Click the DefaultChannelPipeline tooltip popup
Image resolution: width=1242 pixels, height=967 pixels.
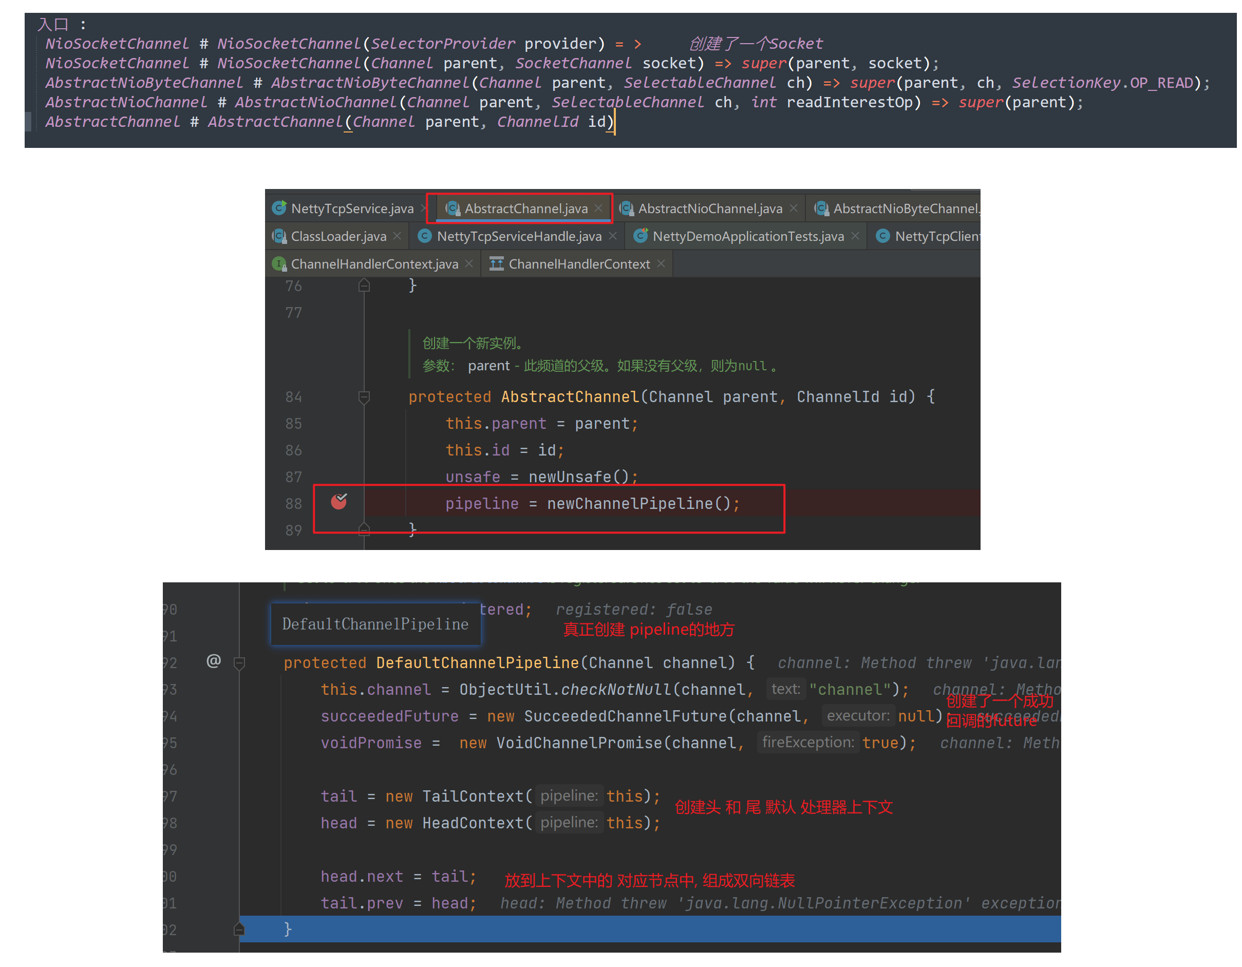point(376,625)
